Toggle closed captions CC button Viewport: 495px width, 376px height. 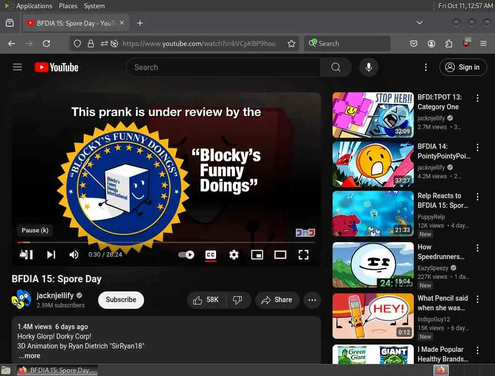pyautogui.click(x=211, y=255)
